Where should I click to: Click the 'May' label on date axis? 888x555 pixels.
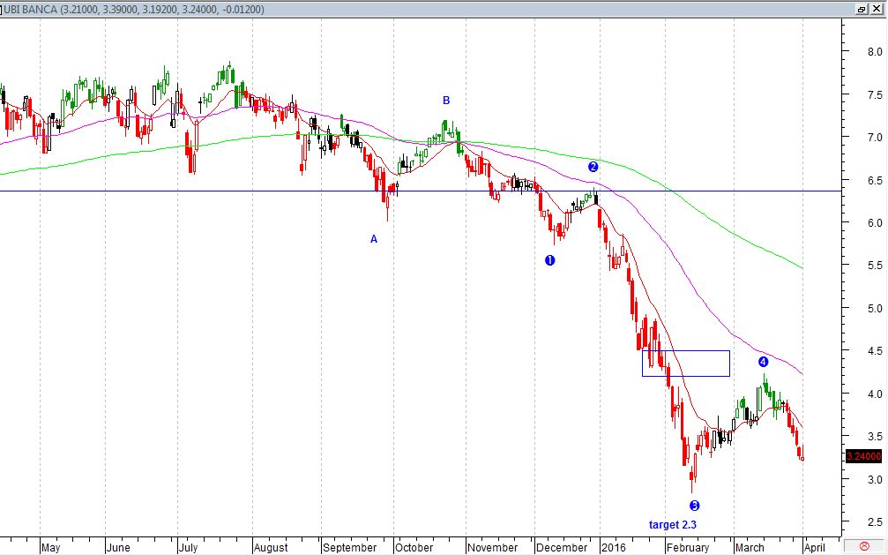tap(50, 548)
